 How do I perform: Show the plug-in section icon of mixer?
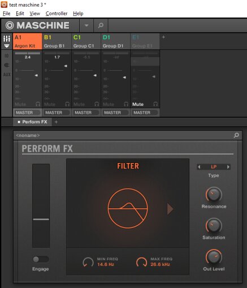tap(7, 65)
